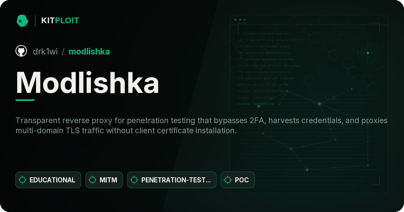404x212 pixels.
Task: Click 'encryption profile detected' terminal line
Action: point(268,66)
